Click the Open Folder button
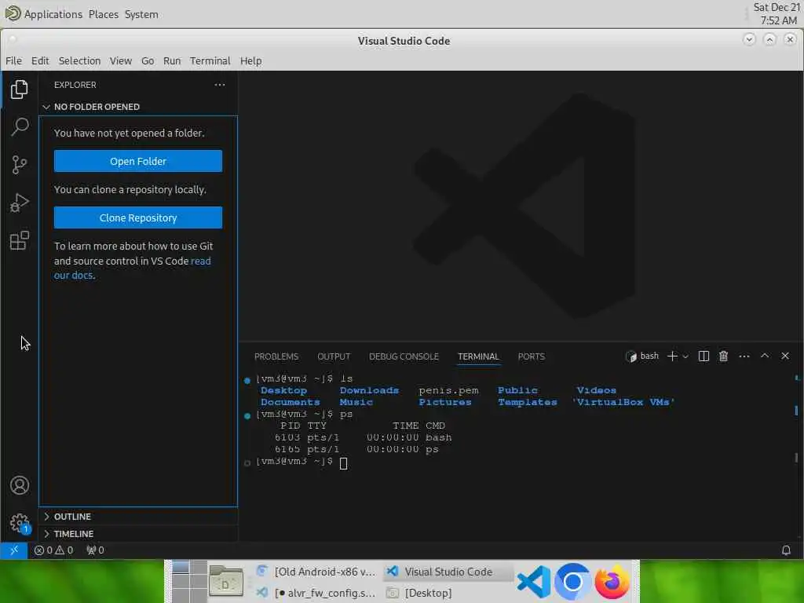The image size is (804, 603). (x=138, y=161)
